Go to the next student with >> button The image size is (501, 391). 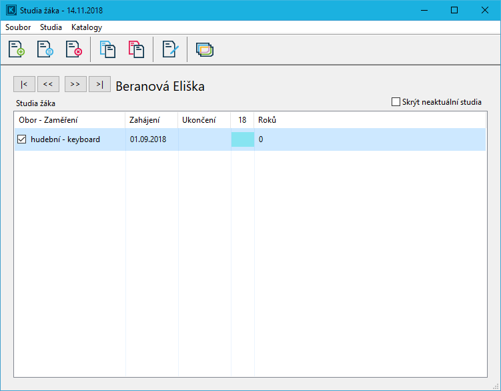[75, 84]
